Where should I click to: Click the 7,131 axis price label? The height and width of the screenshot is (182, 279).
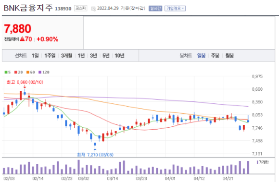[257, 154]
